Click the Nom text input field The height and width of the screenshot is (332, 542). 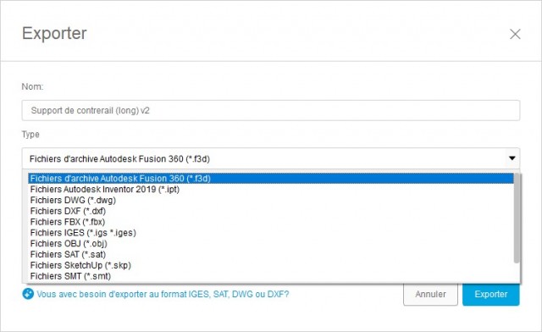pyautogui.click(x=271, y=110)
